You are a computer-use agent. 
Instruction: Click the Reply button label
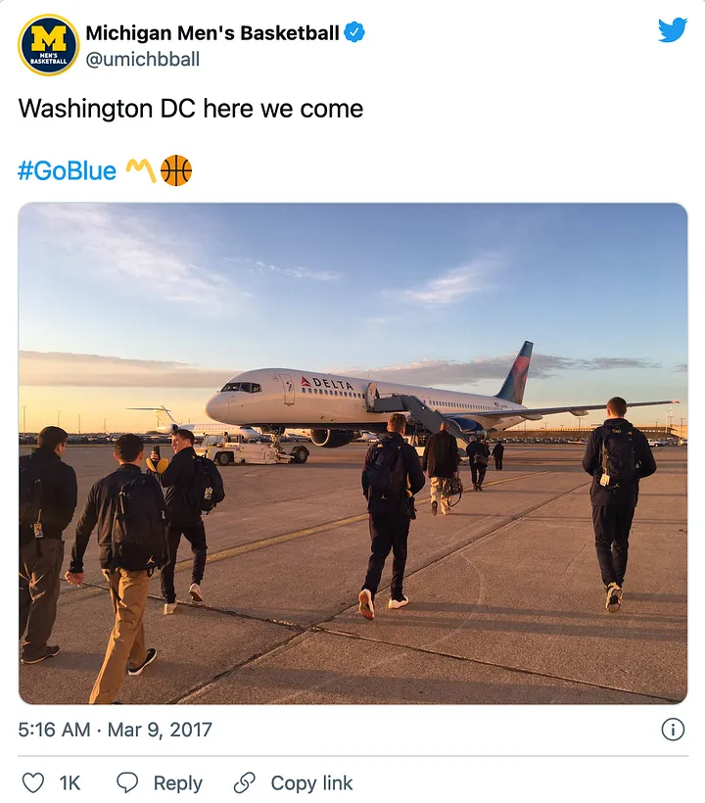point(177,783)
